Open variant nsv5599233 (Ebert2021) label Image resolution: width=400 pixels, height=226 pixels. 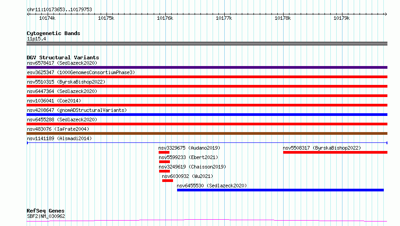pos(188,157)
